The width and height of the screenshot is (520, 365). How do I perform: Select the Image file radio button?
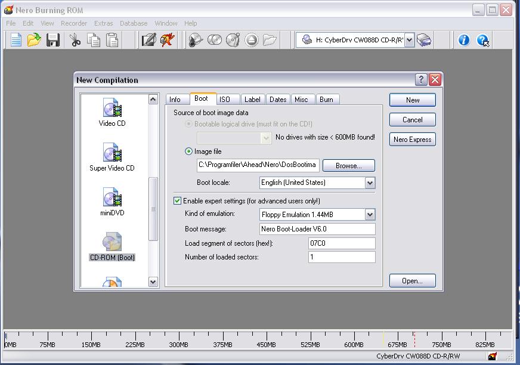[188, 151]
